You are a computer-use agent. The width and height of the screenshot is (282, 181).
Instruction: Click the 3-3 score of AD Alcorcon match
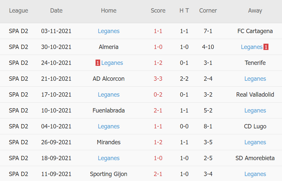(x=158, y=79)
